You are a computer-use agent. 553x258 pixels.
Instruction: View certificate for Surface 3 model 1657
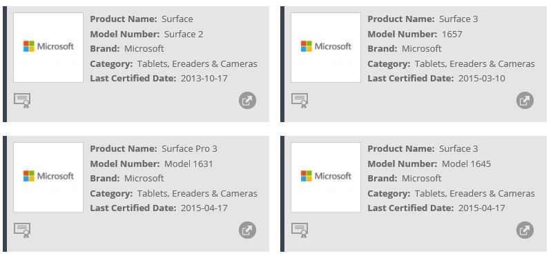(x=300, y=101)
